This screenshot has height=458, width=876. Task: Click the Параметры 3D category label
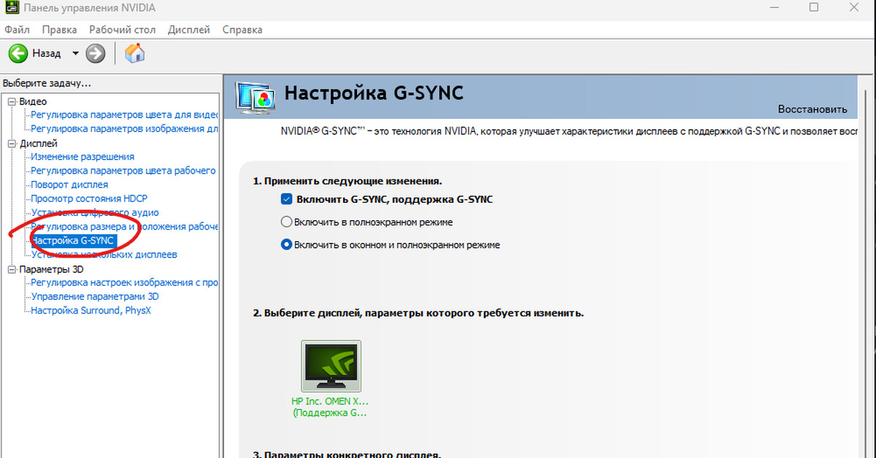(52, 269)
